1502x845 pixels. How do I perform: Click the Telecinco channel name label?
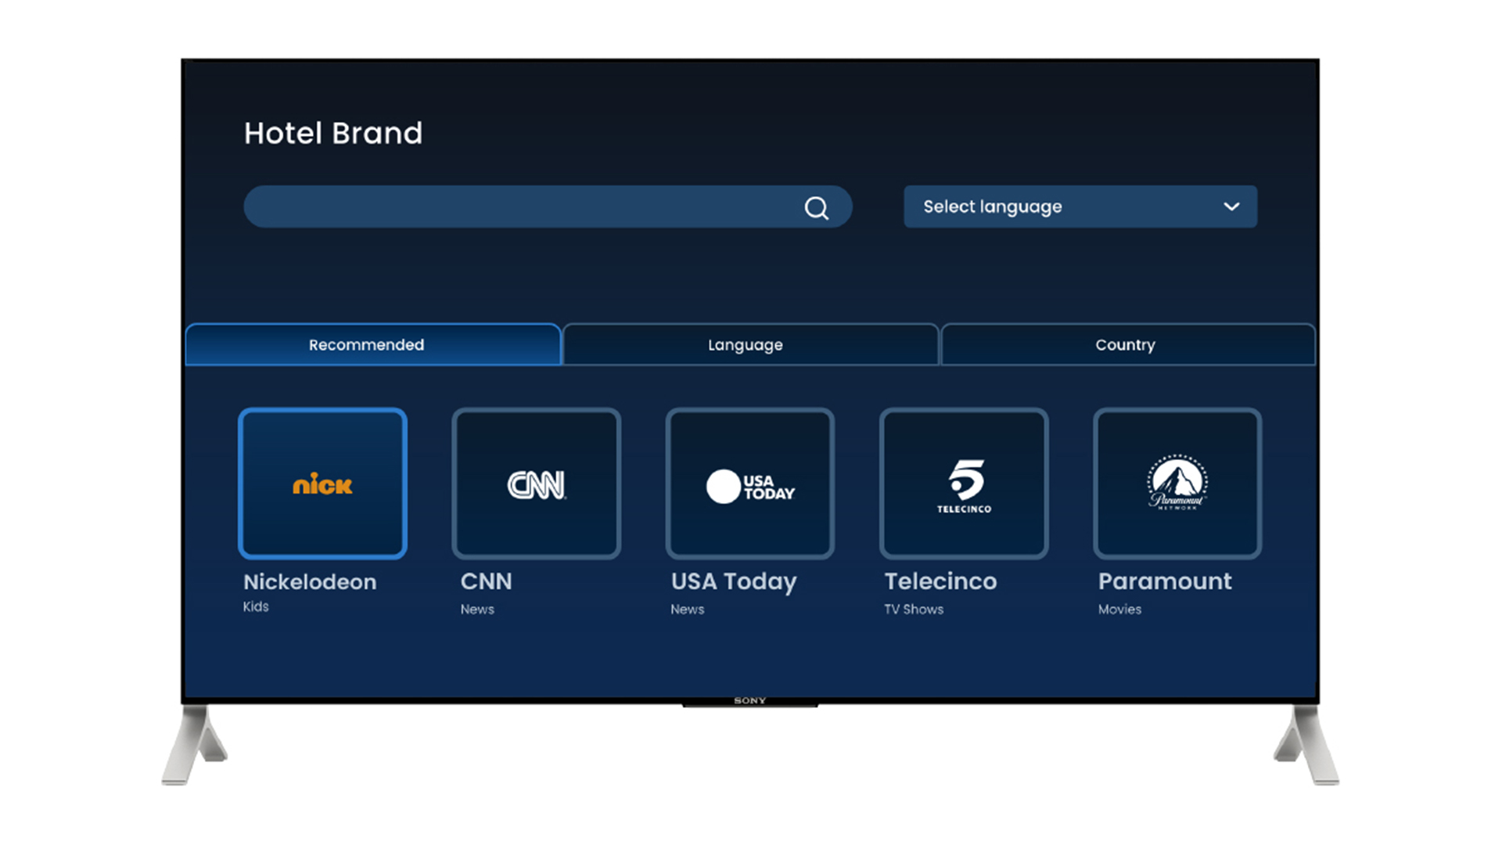click(x=940, y=581)
